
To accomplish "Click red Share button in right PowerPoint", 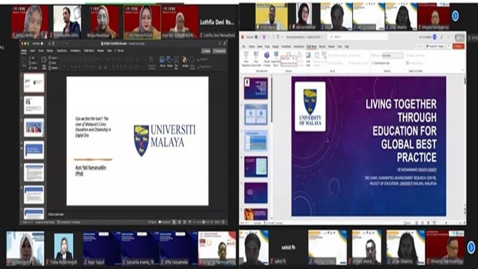I will click(458, 46).
